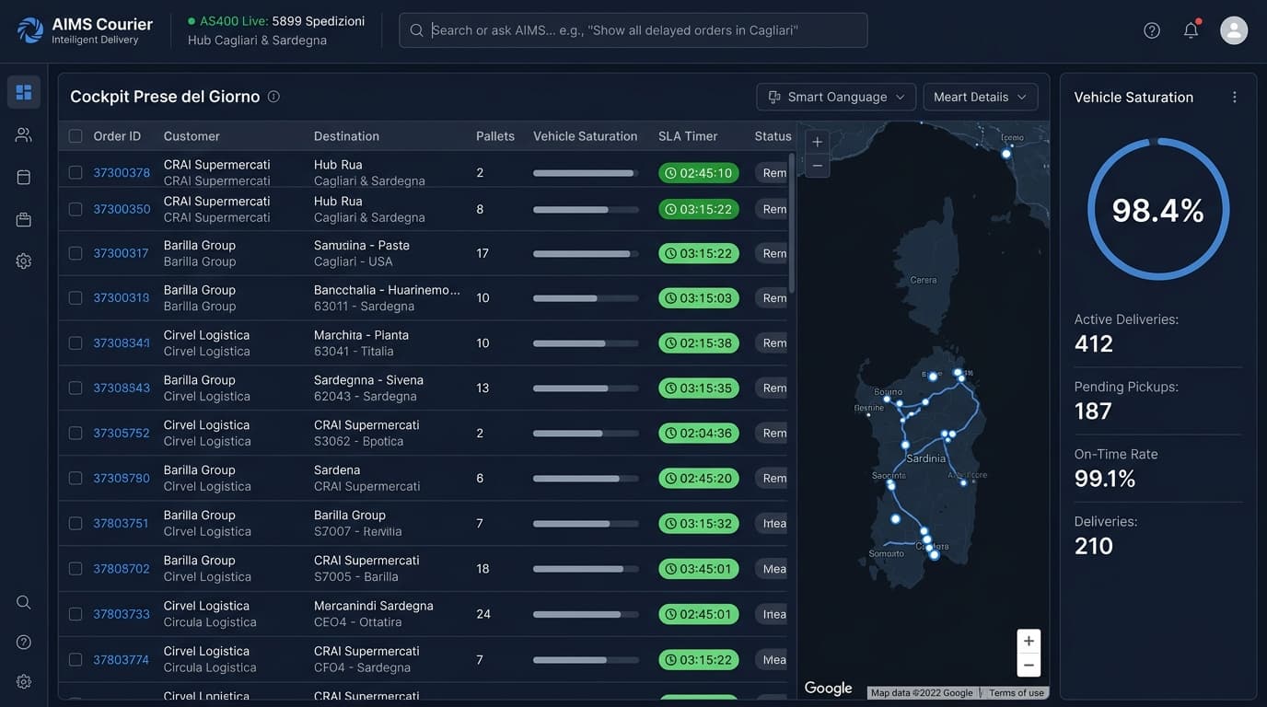Click the Google logo on the map
Image resolution: width=1267 pixels, height=707 pixels.
pos(828,689)
